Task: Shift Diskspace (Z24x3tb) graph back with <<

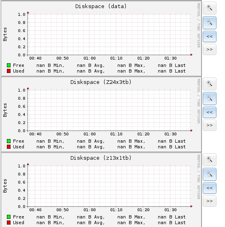Action: pos(210,112)
